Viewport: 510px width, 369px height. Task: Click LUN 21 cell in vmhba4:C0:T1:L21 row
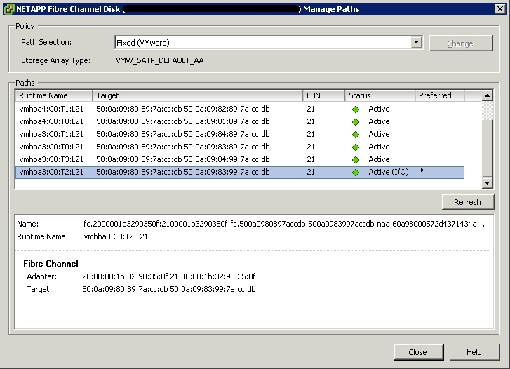coord(311,109)
